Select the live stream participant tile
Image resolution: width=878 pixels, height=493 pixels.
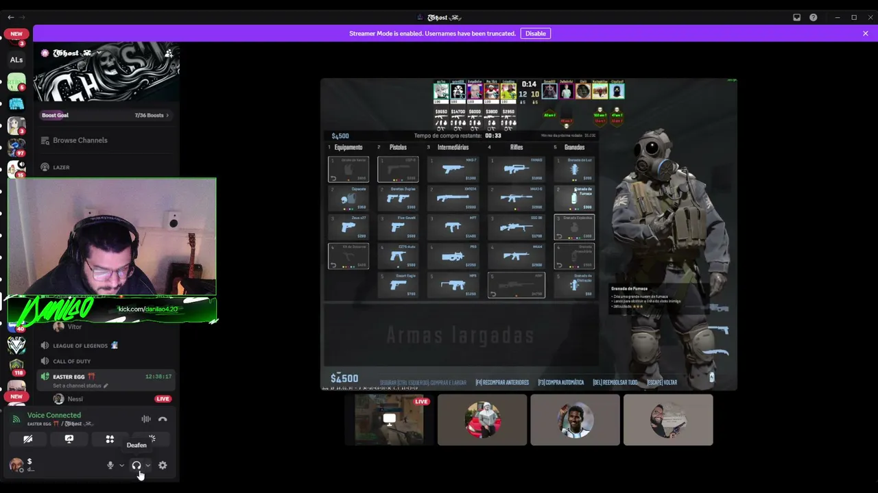coord(390,420)
